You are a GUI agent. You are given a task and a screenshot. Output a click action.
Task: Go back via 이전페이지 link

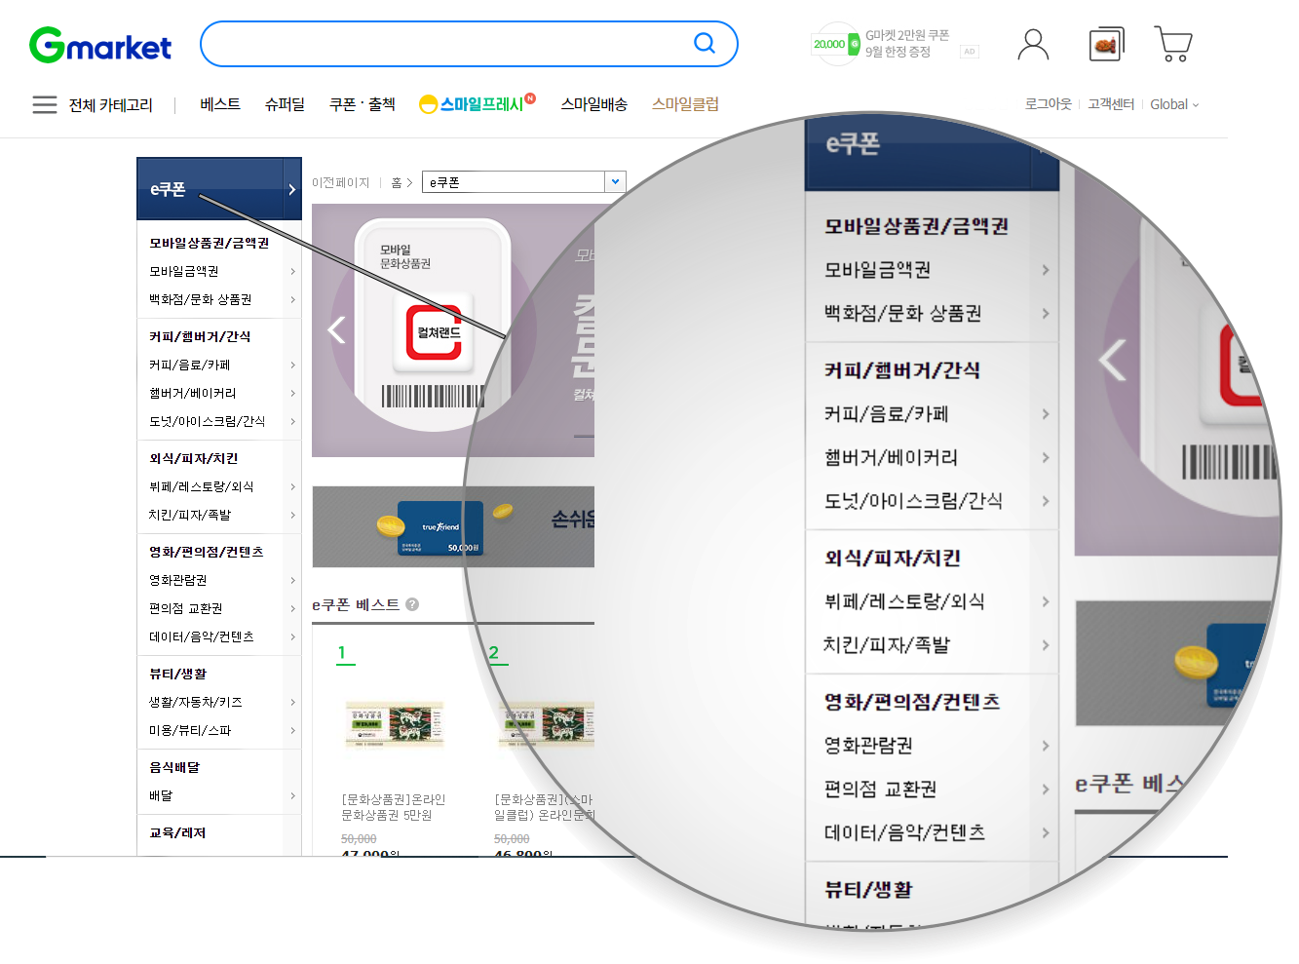click(340, 182)
